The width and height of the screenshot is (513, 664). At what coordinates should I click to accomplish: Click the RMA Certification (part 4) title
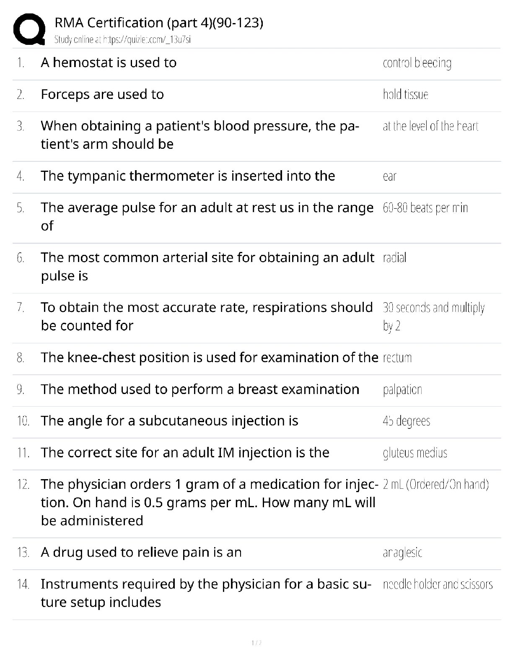click(x=159, y=23)
